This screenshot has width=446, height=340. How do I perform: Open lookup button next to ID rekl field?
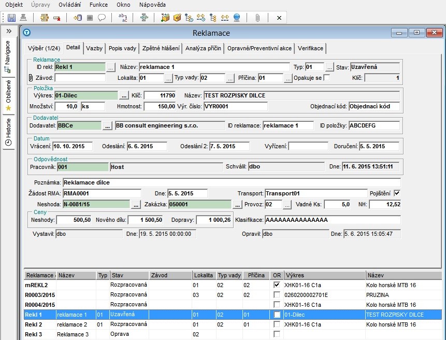point(111,67)
